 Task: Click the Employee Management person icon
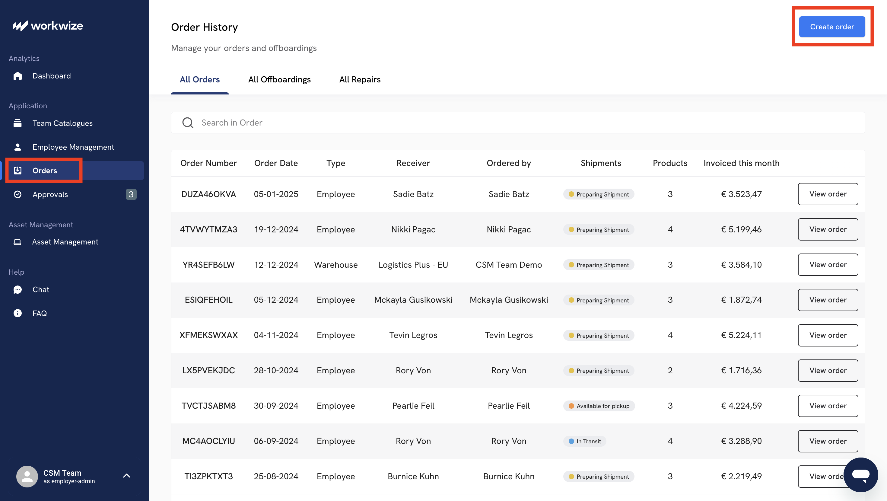[17, 147]
